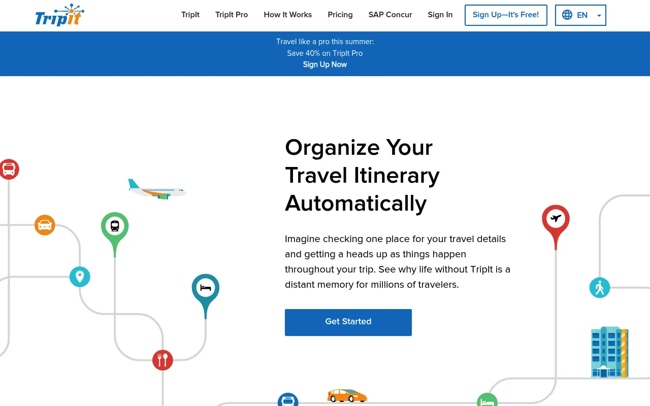Open the TripIt Pro menu item
Screen dimensions: 650x406
232,15
